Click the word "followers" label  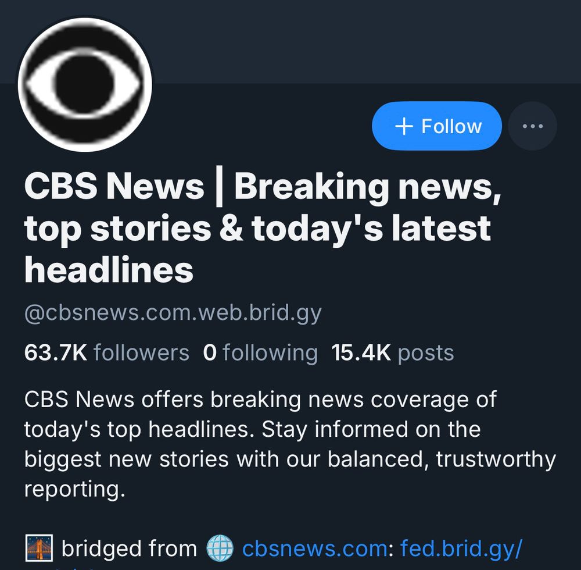(x=141, y=352)
